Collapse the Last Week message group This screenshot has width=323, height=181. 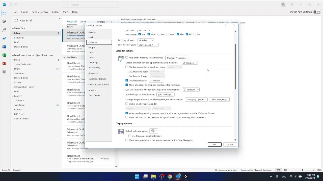[65, 57]
